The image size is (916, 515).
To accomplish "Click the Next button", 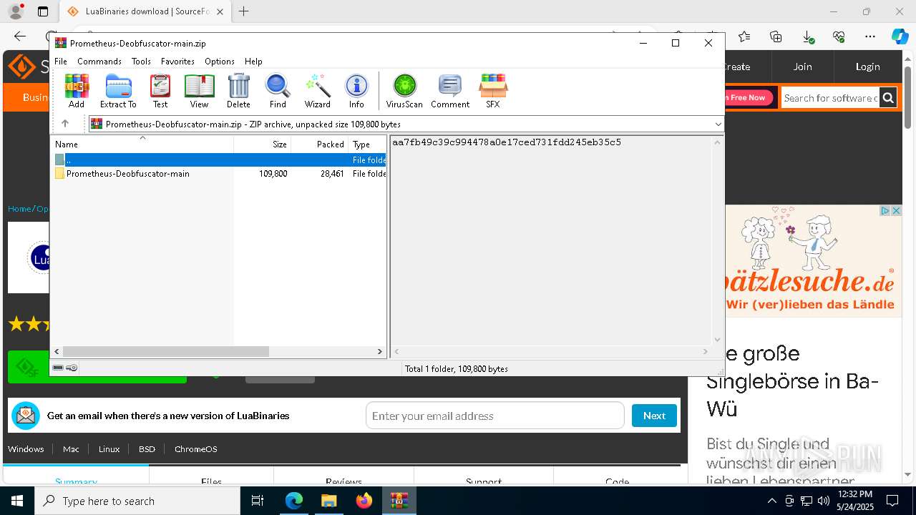I will [x=654, y=416].
